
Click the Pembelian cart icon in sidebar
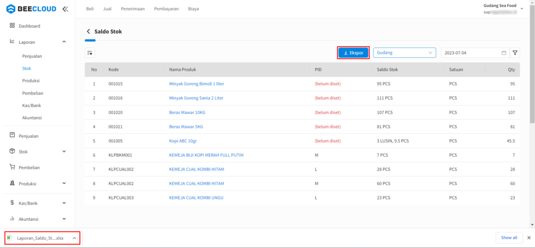point(12,167)
